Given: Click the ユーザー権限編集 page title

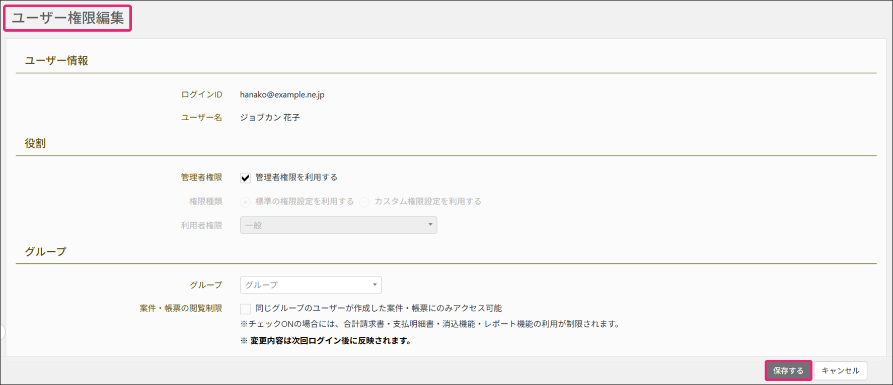Looking at the screenshot, I should coord(67,18).
